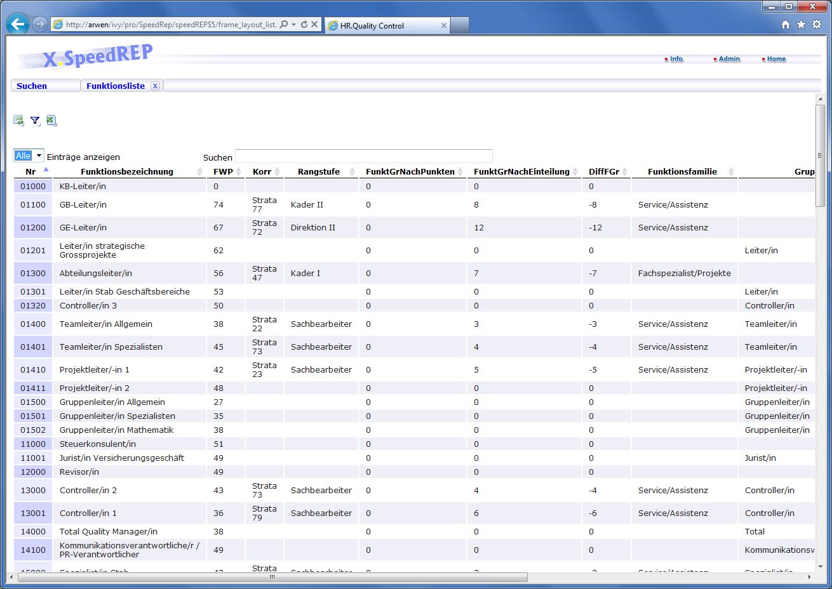Sort by Korr column sort arrows
The width and height of the screenshot is (832, 589).
(278, 172)
